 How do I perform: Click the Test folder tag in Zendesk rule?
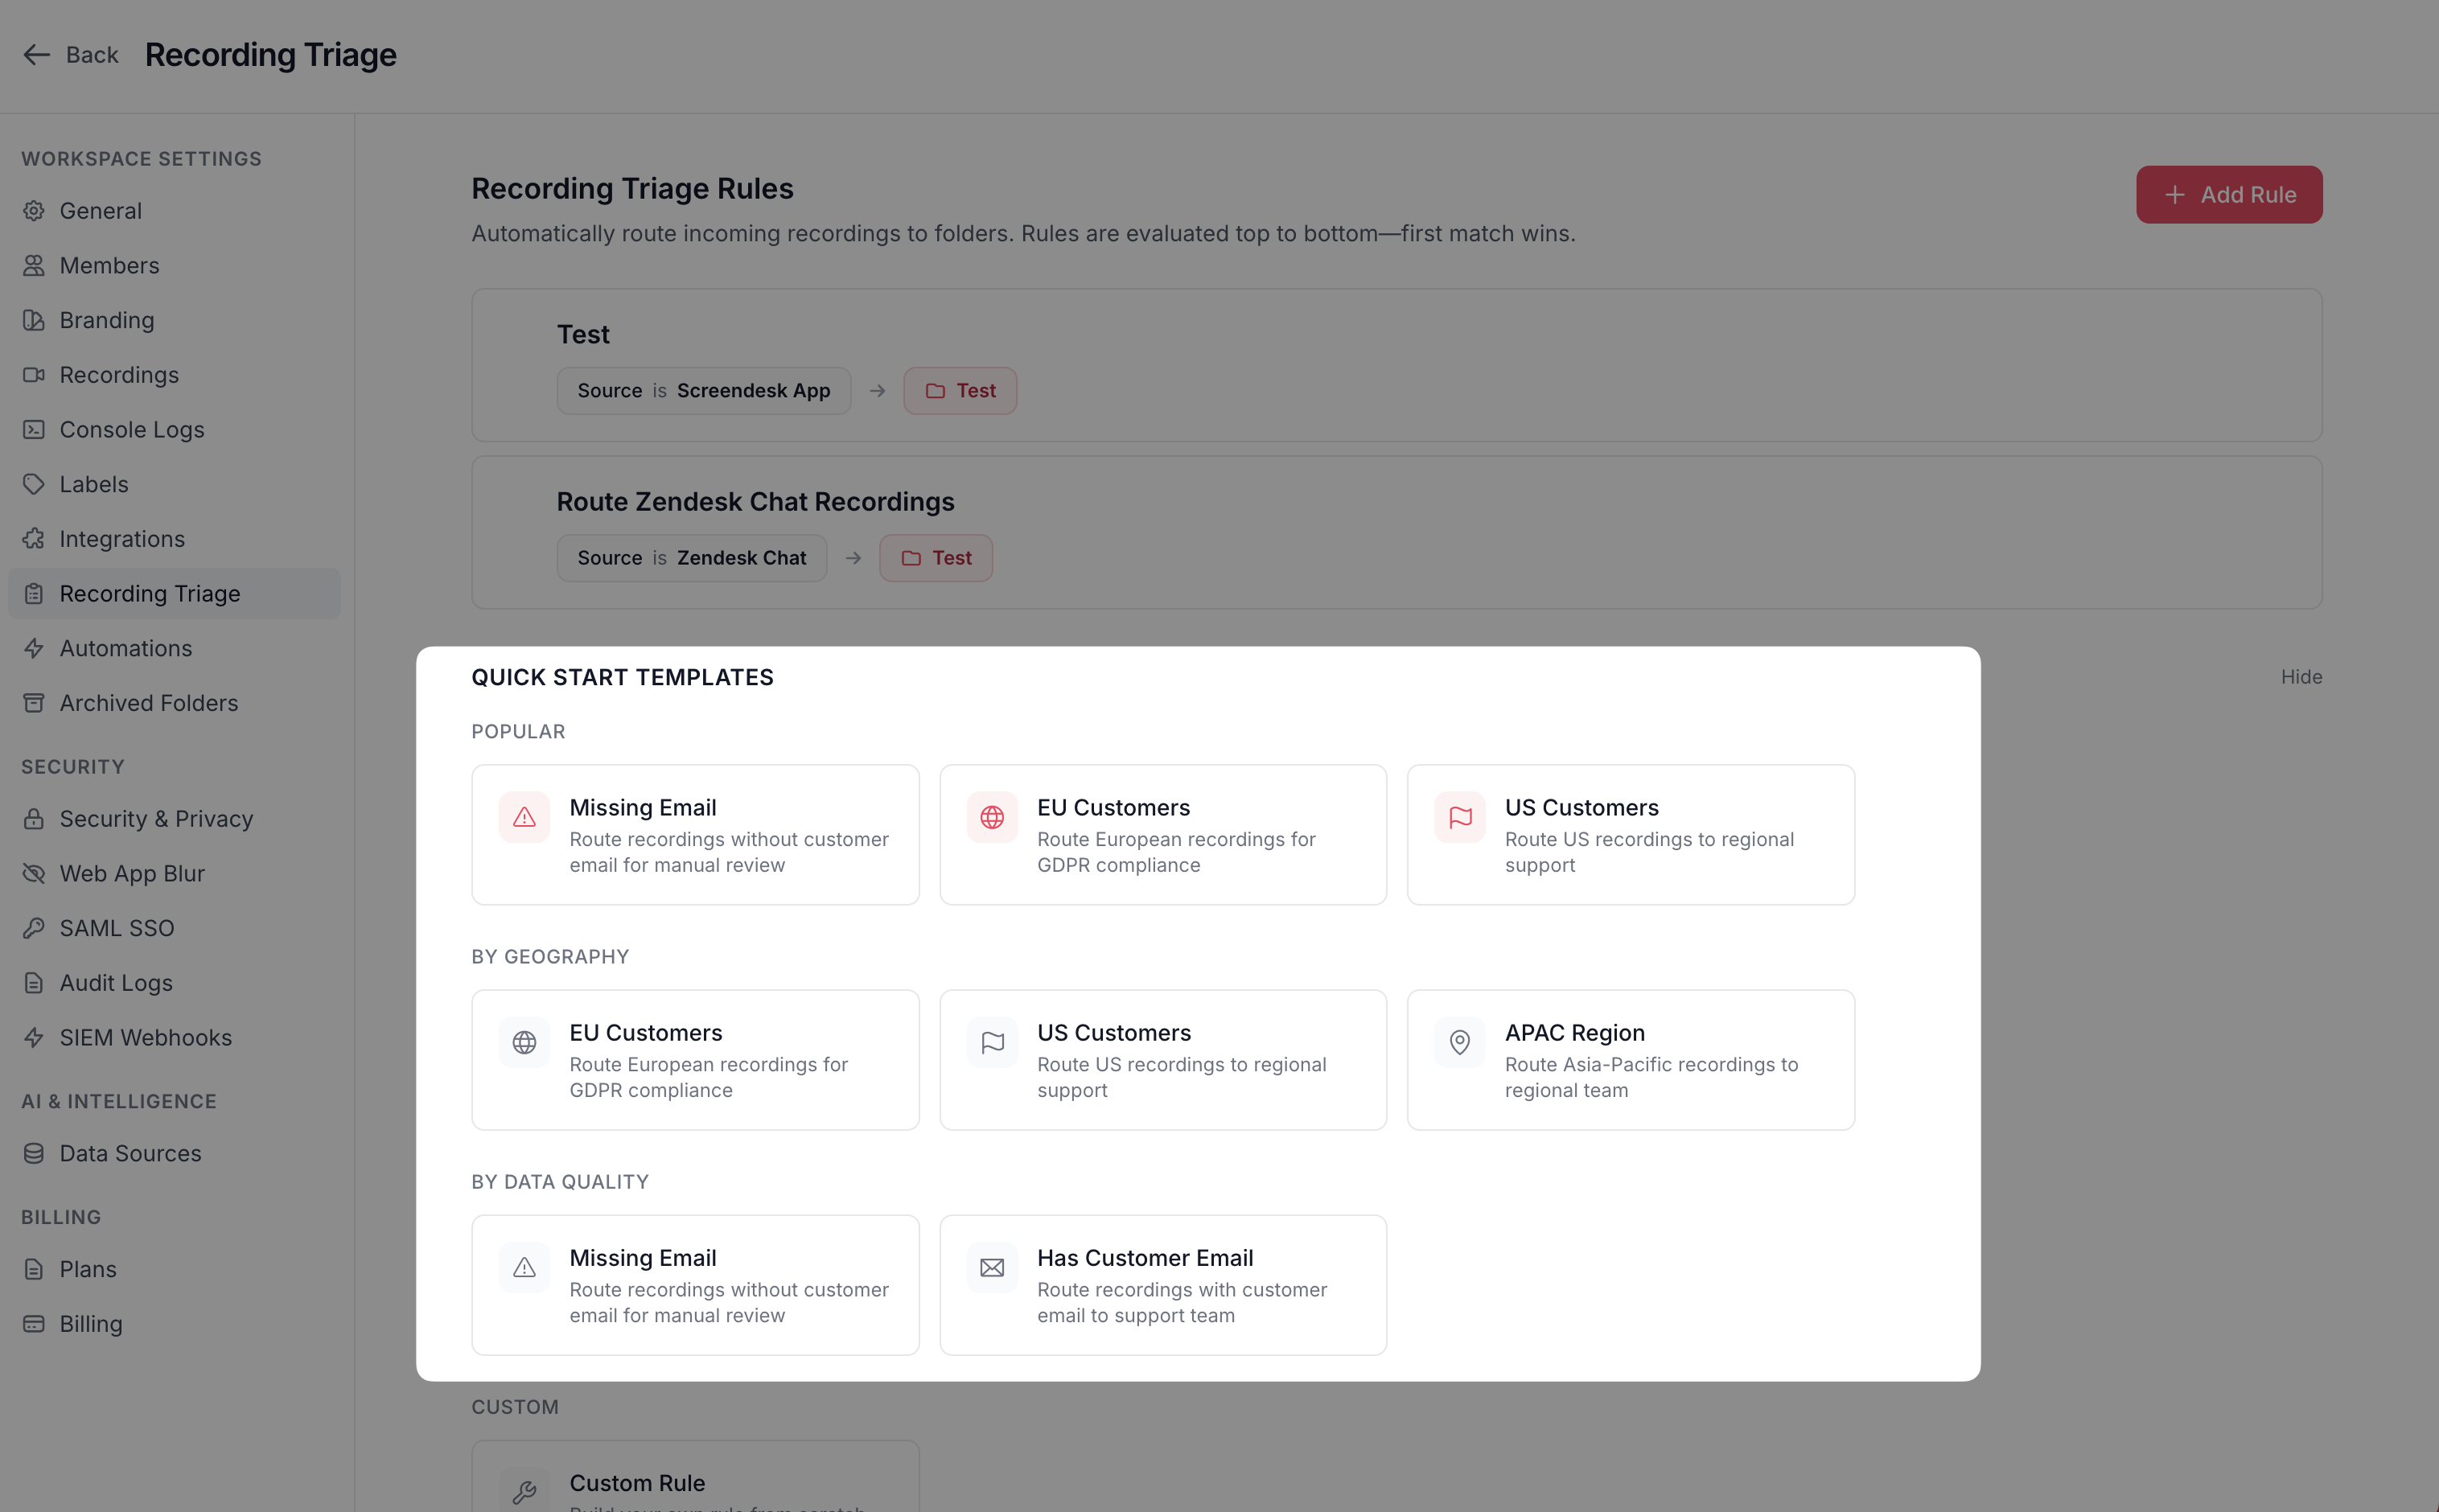(935, 558)
